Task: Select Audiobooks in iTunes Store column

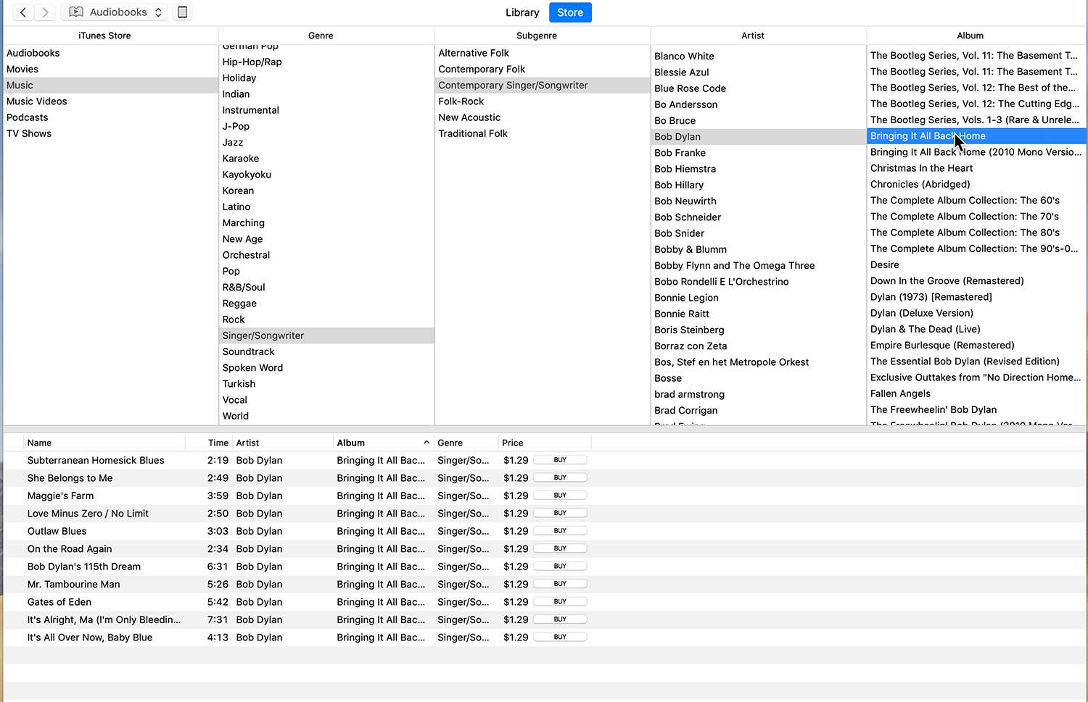Action: (x=110, y=53)
